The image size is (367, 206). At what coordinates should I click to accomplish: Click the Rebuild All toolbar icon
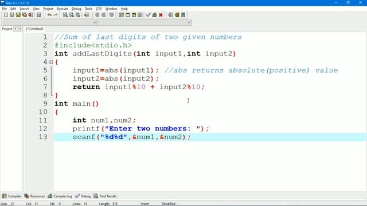click(140, 15)
